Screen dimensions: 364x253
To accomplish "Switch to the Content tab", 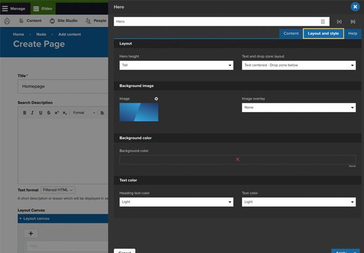I will pos(291,33).
